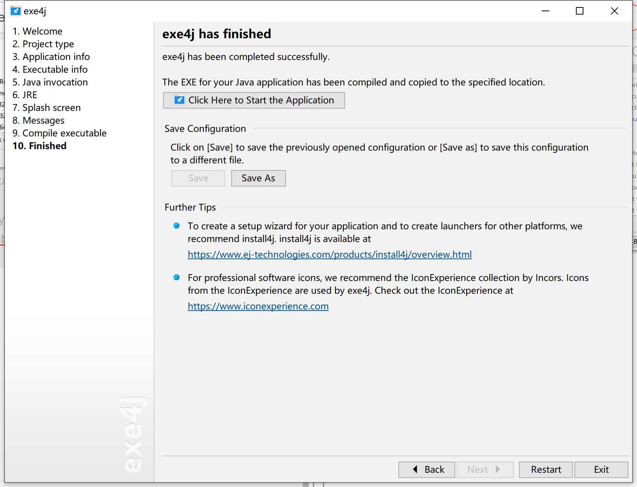This screenshot has height=487, width=637.
Task: Click the disabled Next button
Action: pyautogui.click(x=485, y=470)
